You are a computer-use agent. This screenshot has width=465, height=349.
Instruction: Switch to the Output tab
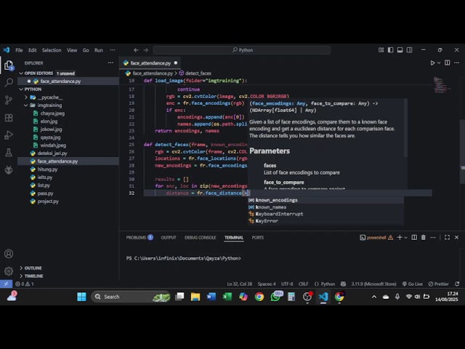[169, 238]
